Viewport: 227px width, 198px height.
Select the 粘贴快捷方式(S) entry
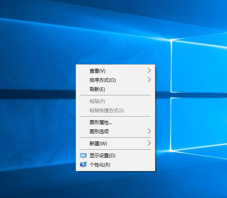point(115,111)
